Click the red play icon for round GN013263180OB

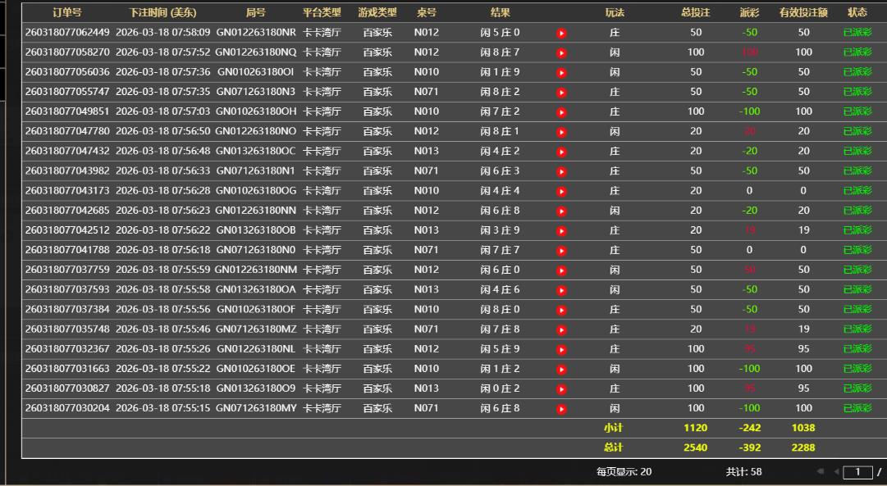[561, 231]
